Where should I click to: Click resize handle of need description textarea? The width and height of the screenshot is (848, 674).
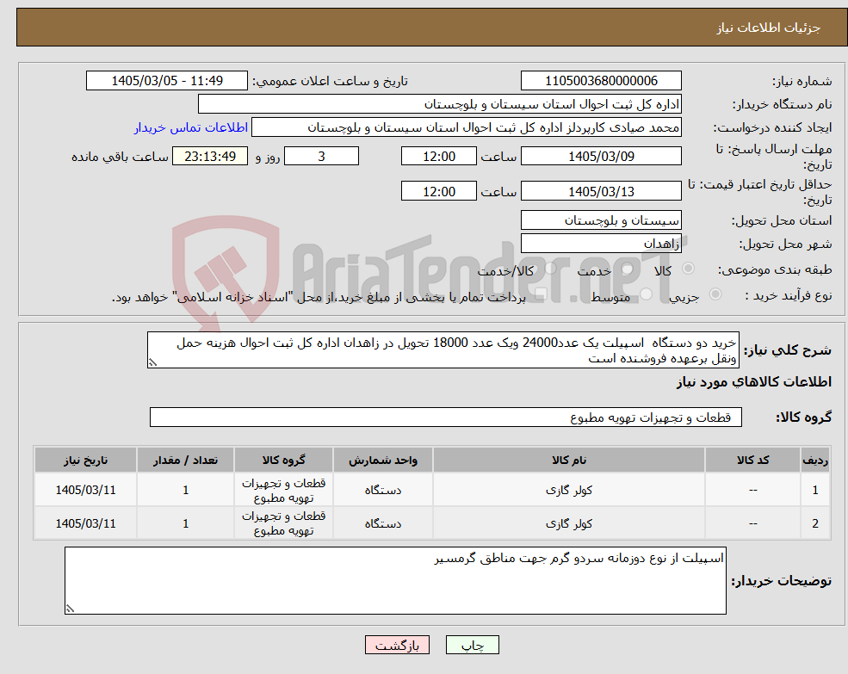pos(152,363)
